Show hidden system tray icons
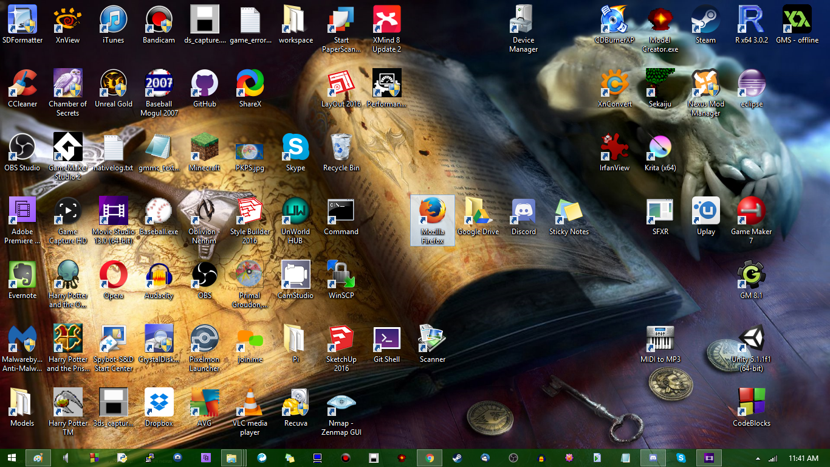The height and width of the screenshot is (467, 830). pos(757,458)
